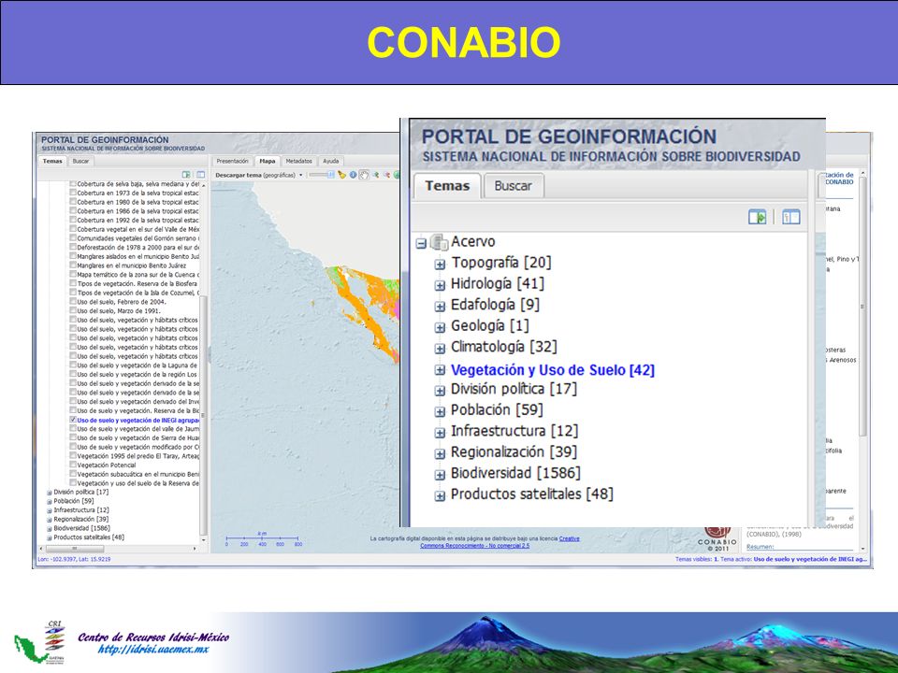
Task: Click the map zoom slider
Action: (321, 175)
